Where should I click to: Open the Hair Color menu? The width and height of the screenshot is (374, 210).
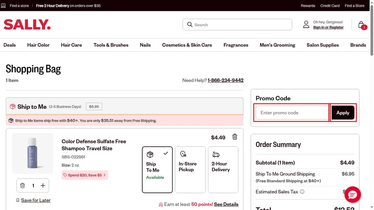pyautogui.click(x=39, y=45)
